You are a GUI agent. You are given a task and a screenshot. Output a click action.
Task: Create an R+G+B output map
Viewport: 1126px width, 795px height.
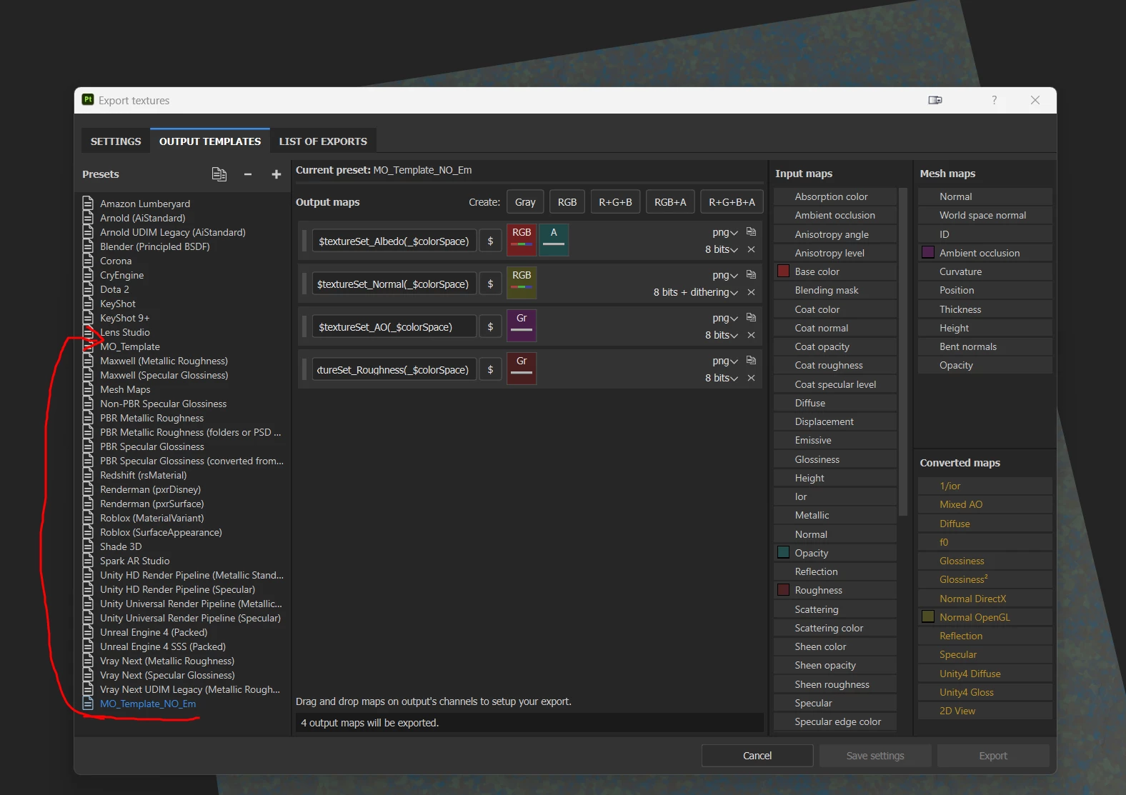[615, 202]
